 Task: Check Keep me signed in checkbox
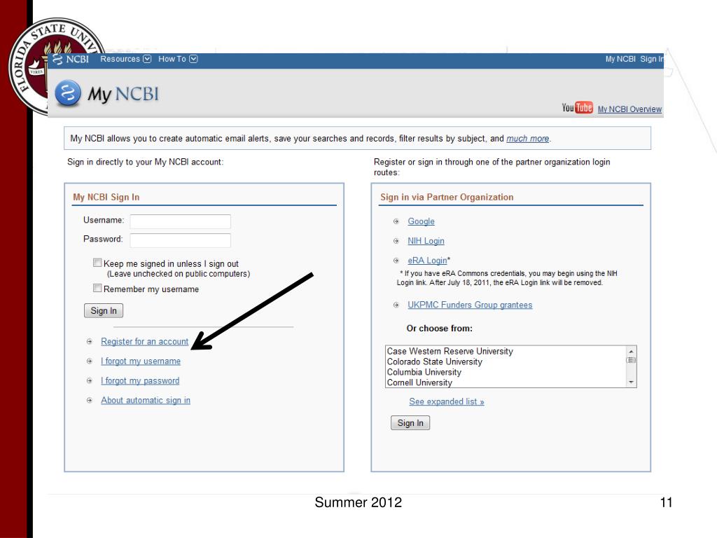pyautogui.click(x=97, y=263)
